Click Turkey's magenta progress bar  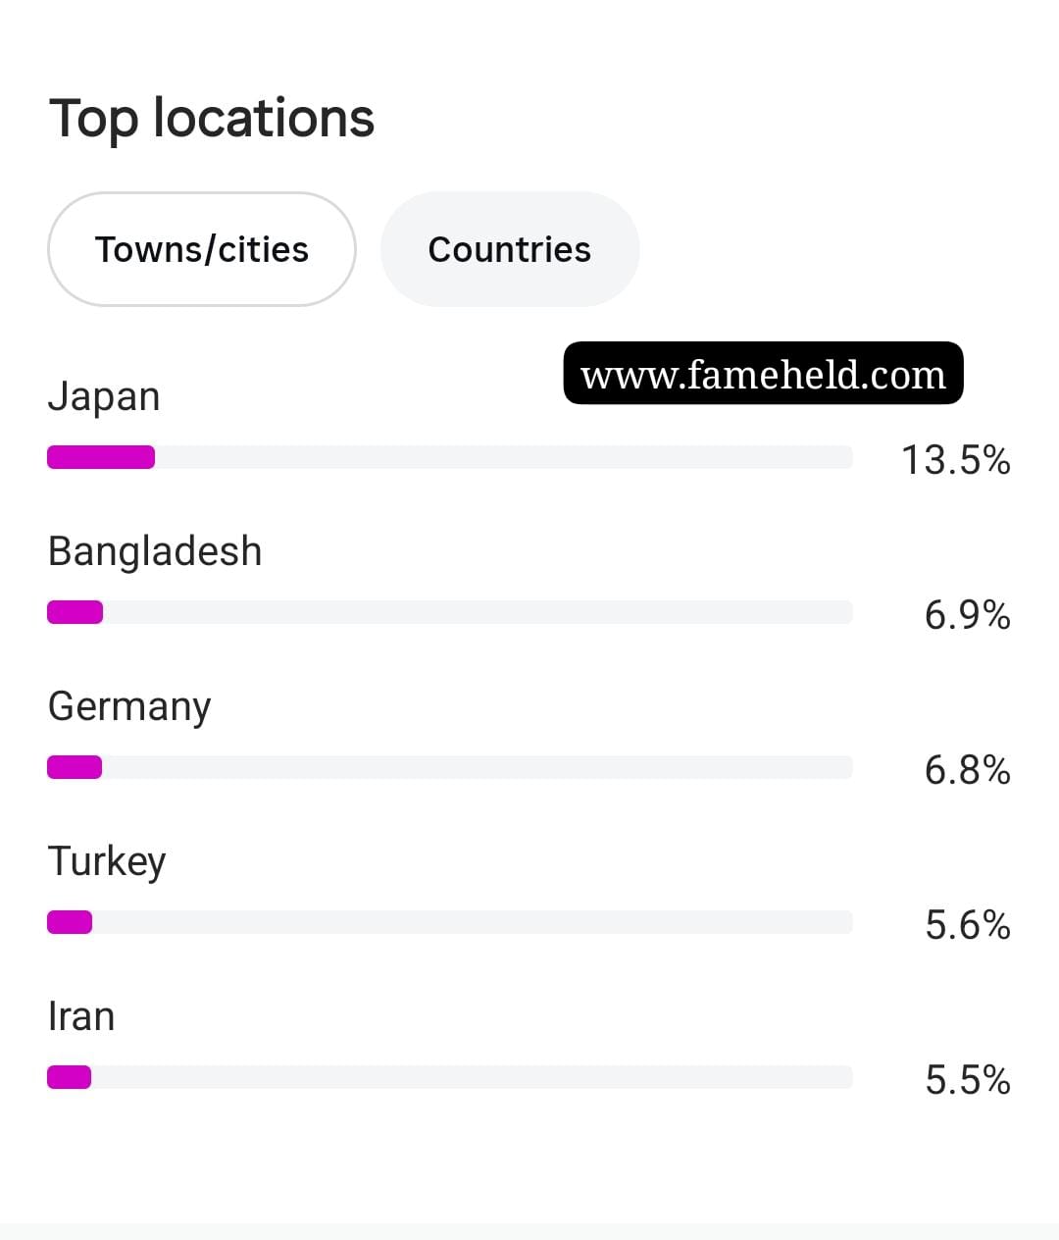tap(70, 922)
